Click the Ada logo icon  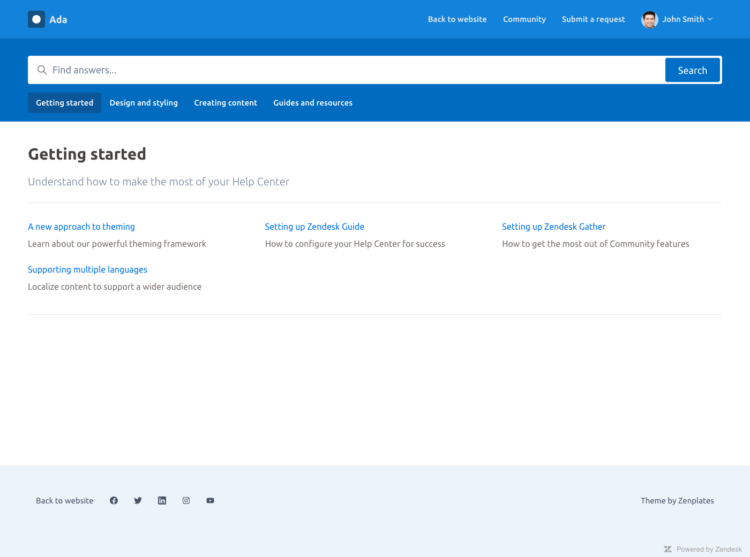click(x=36, y=19)
